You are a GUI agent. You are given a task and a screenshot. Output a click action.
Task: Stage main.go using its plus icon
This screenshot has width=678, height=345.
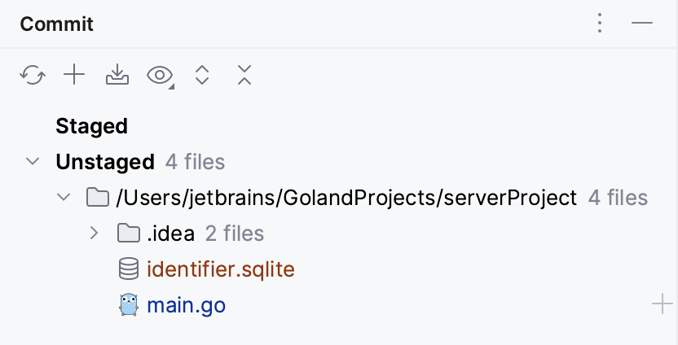point(662,305)
